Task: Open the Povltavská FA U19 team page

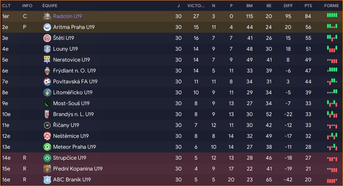Action: [x=75, y=82]
